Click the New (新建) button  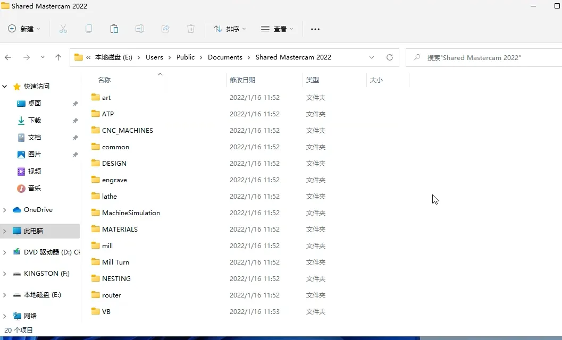tap(24, 29)
